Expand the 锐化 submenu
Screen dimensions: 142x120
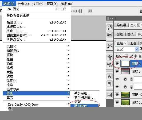(36, 64)
